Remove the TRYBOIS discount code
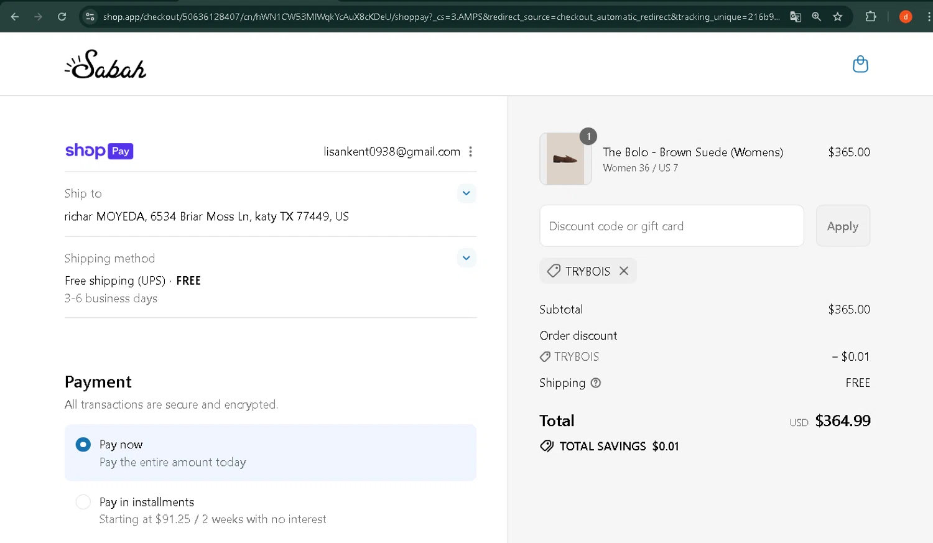 [624, 271]
